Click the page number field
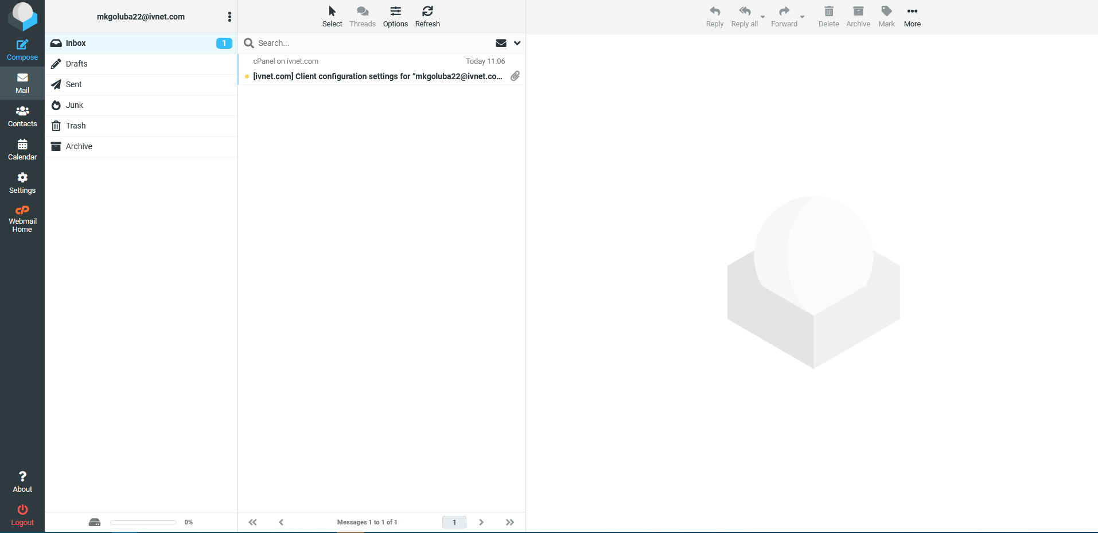This screenshot has width=1098, height=533. coord(454,522)
